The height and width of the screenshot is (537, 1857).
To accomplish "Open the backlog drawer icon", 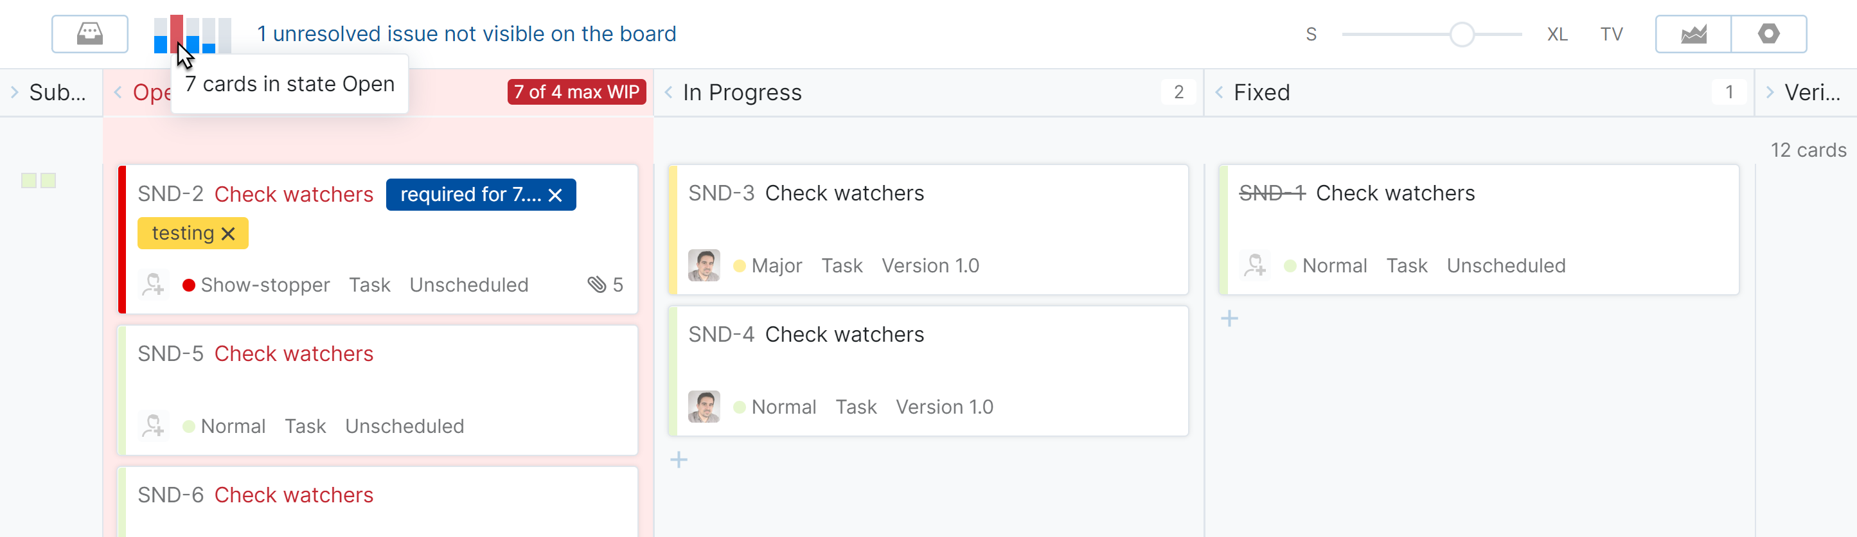I will tap(89, 34).
